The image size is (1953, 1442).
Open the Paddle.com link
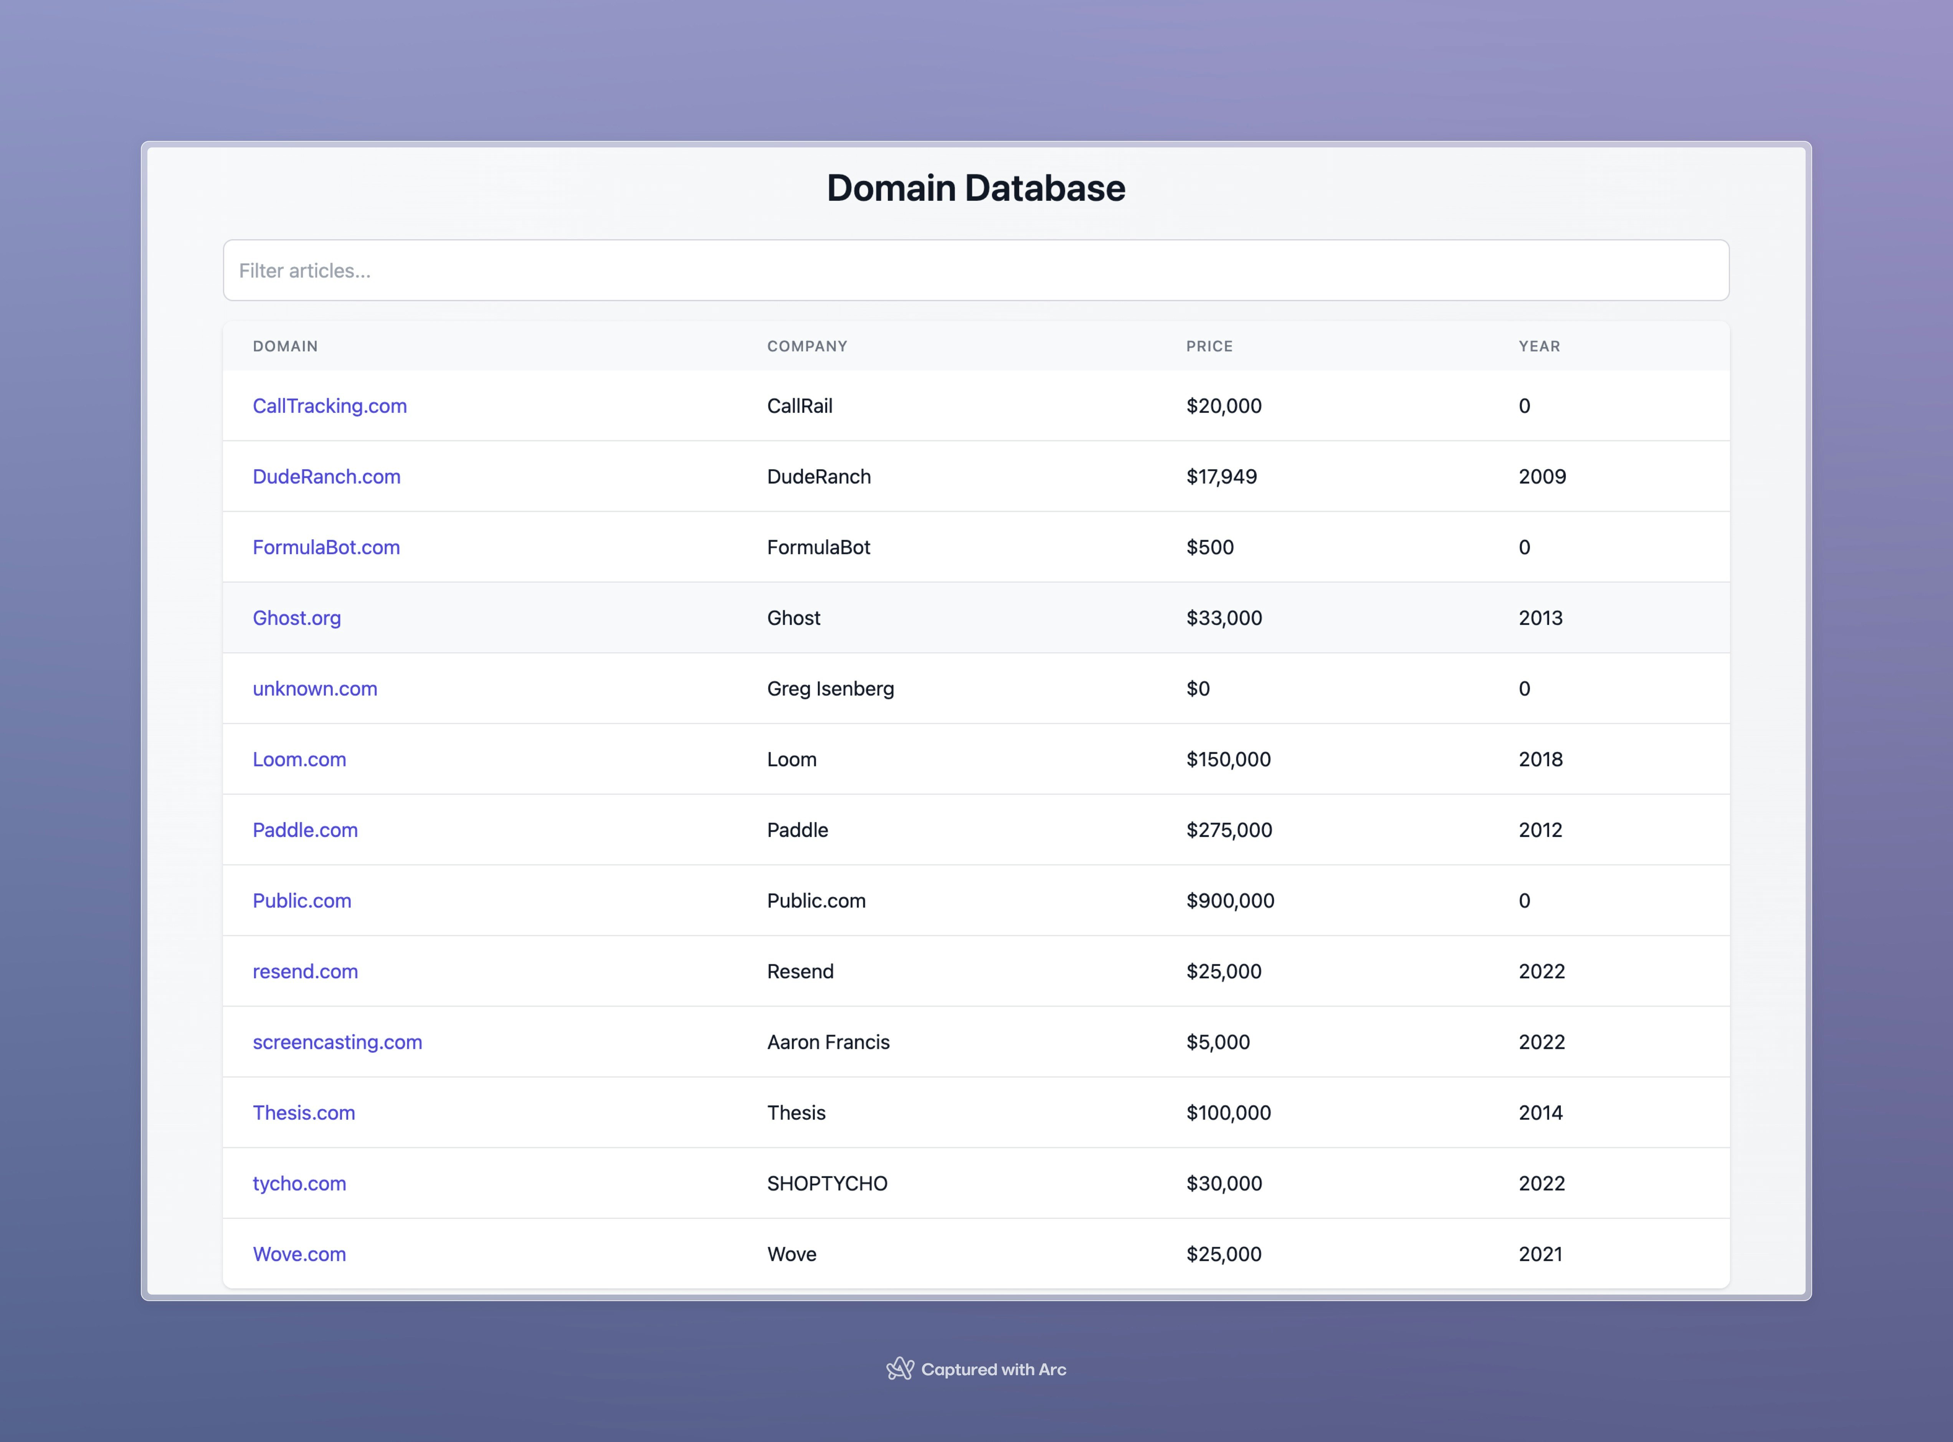pyautogui.click(x=306, y=830)
